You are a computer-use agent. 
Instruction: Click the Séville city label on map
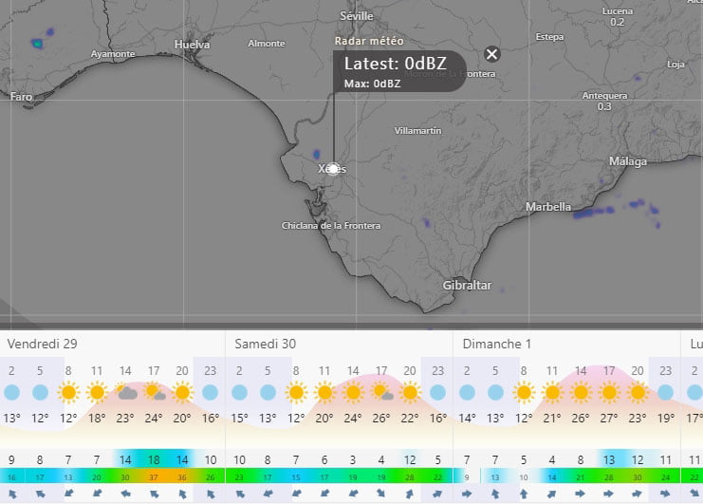357,16
